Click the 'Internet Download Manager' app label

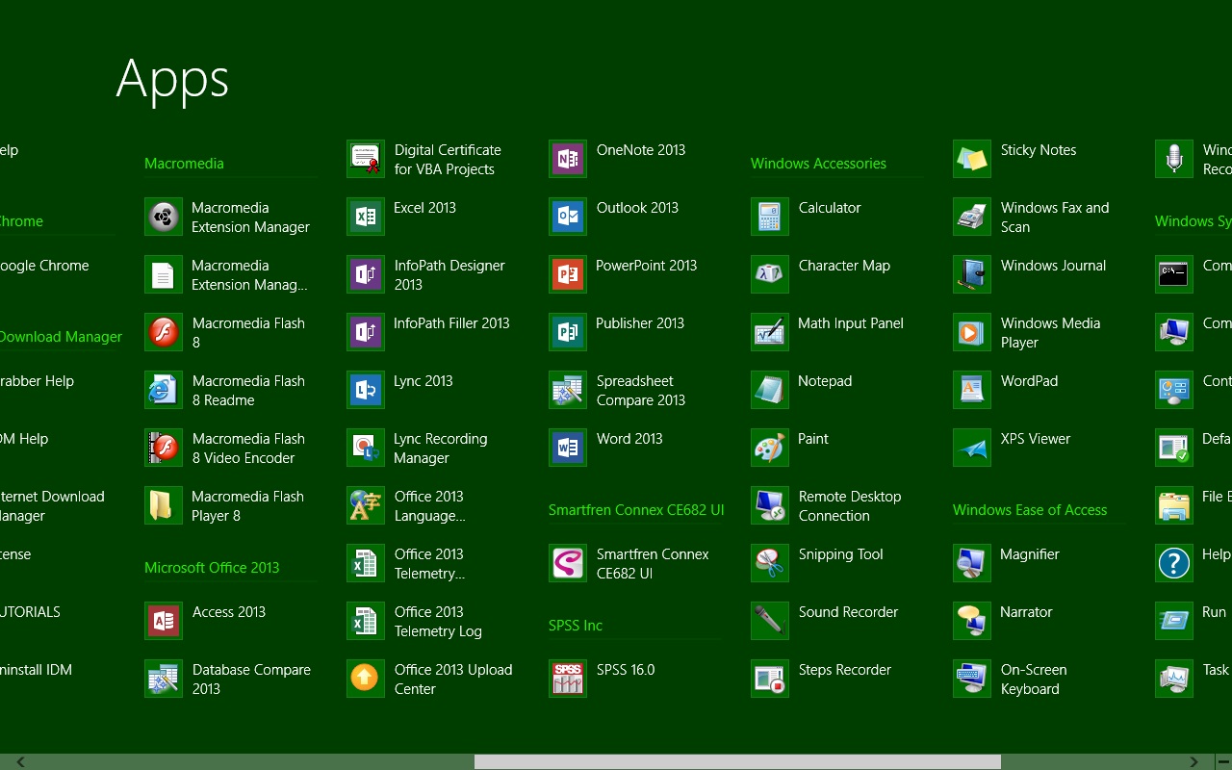pos(52,506)
